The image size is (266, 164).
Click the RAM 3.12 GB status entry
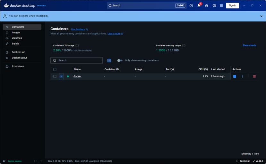pyautogui.click(x=54, y=161)
